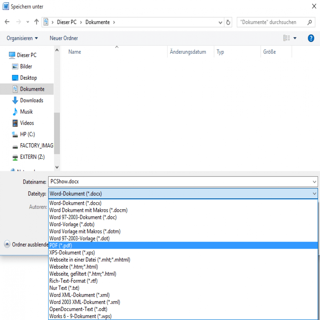Viewport: 320px width, 320px height.
Task: Open Desktop in the sidebar
Action: [25, 78]
